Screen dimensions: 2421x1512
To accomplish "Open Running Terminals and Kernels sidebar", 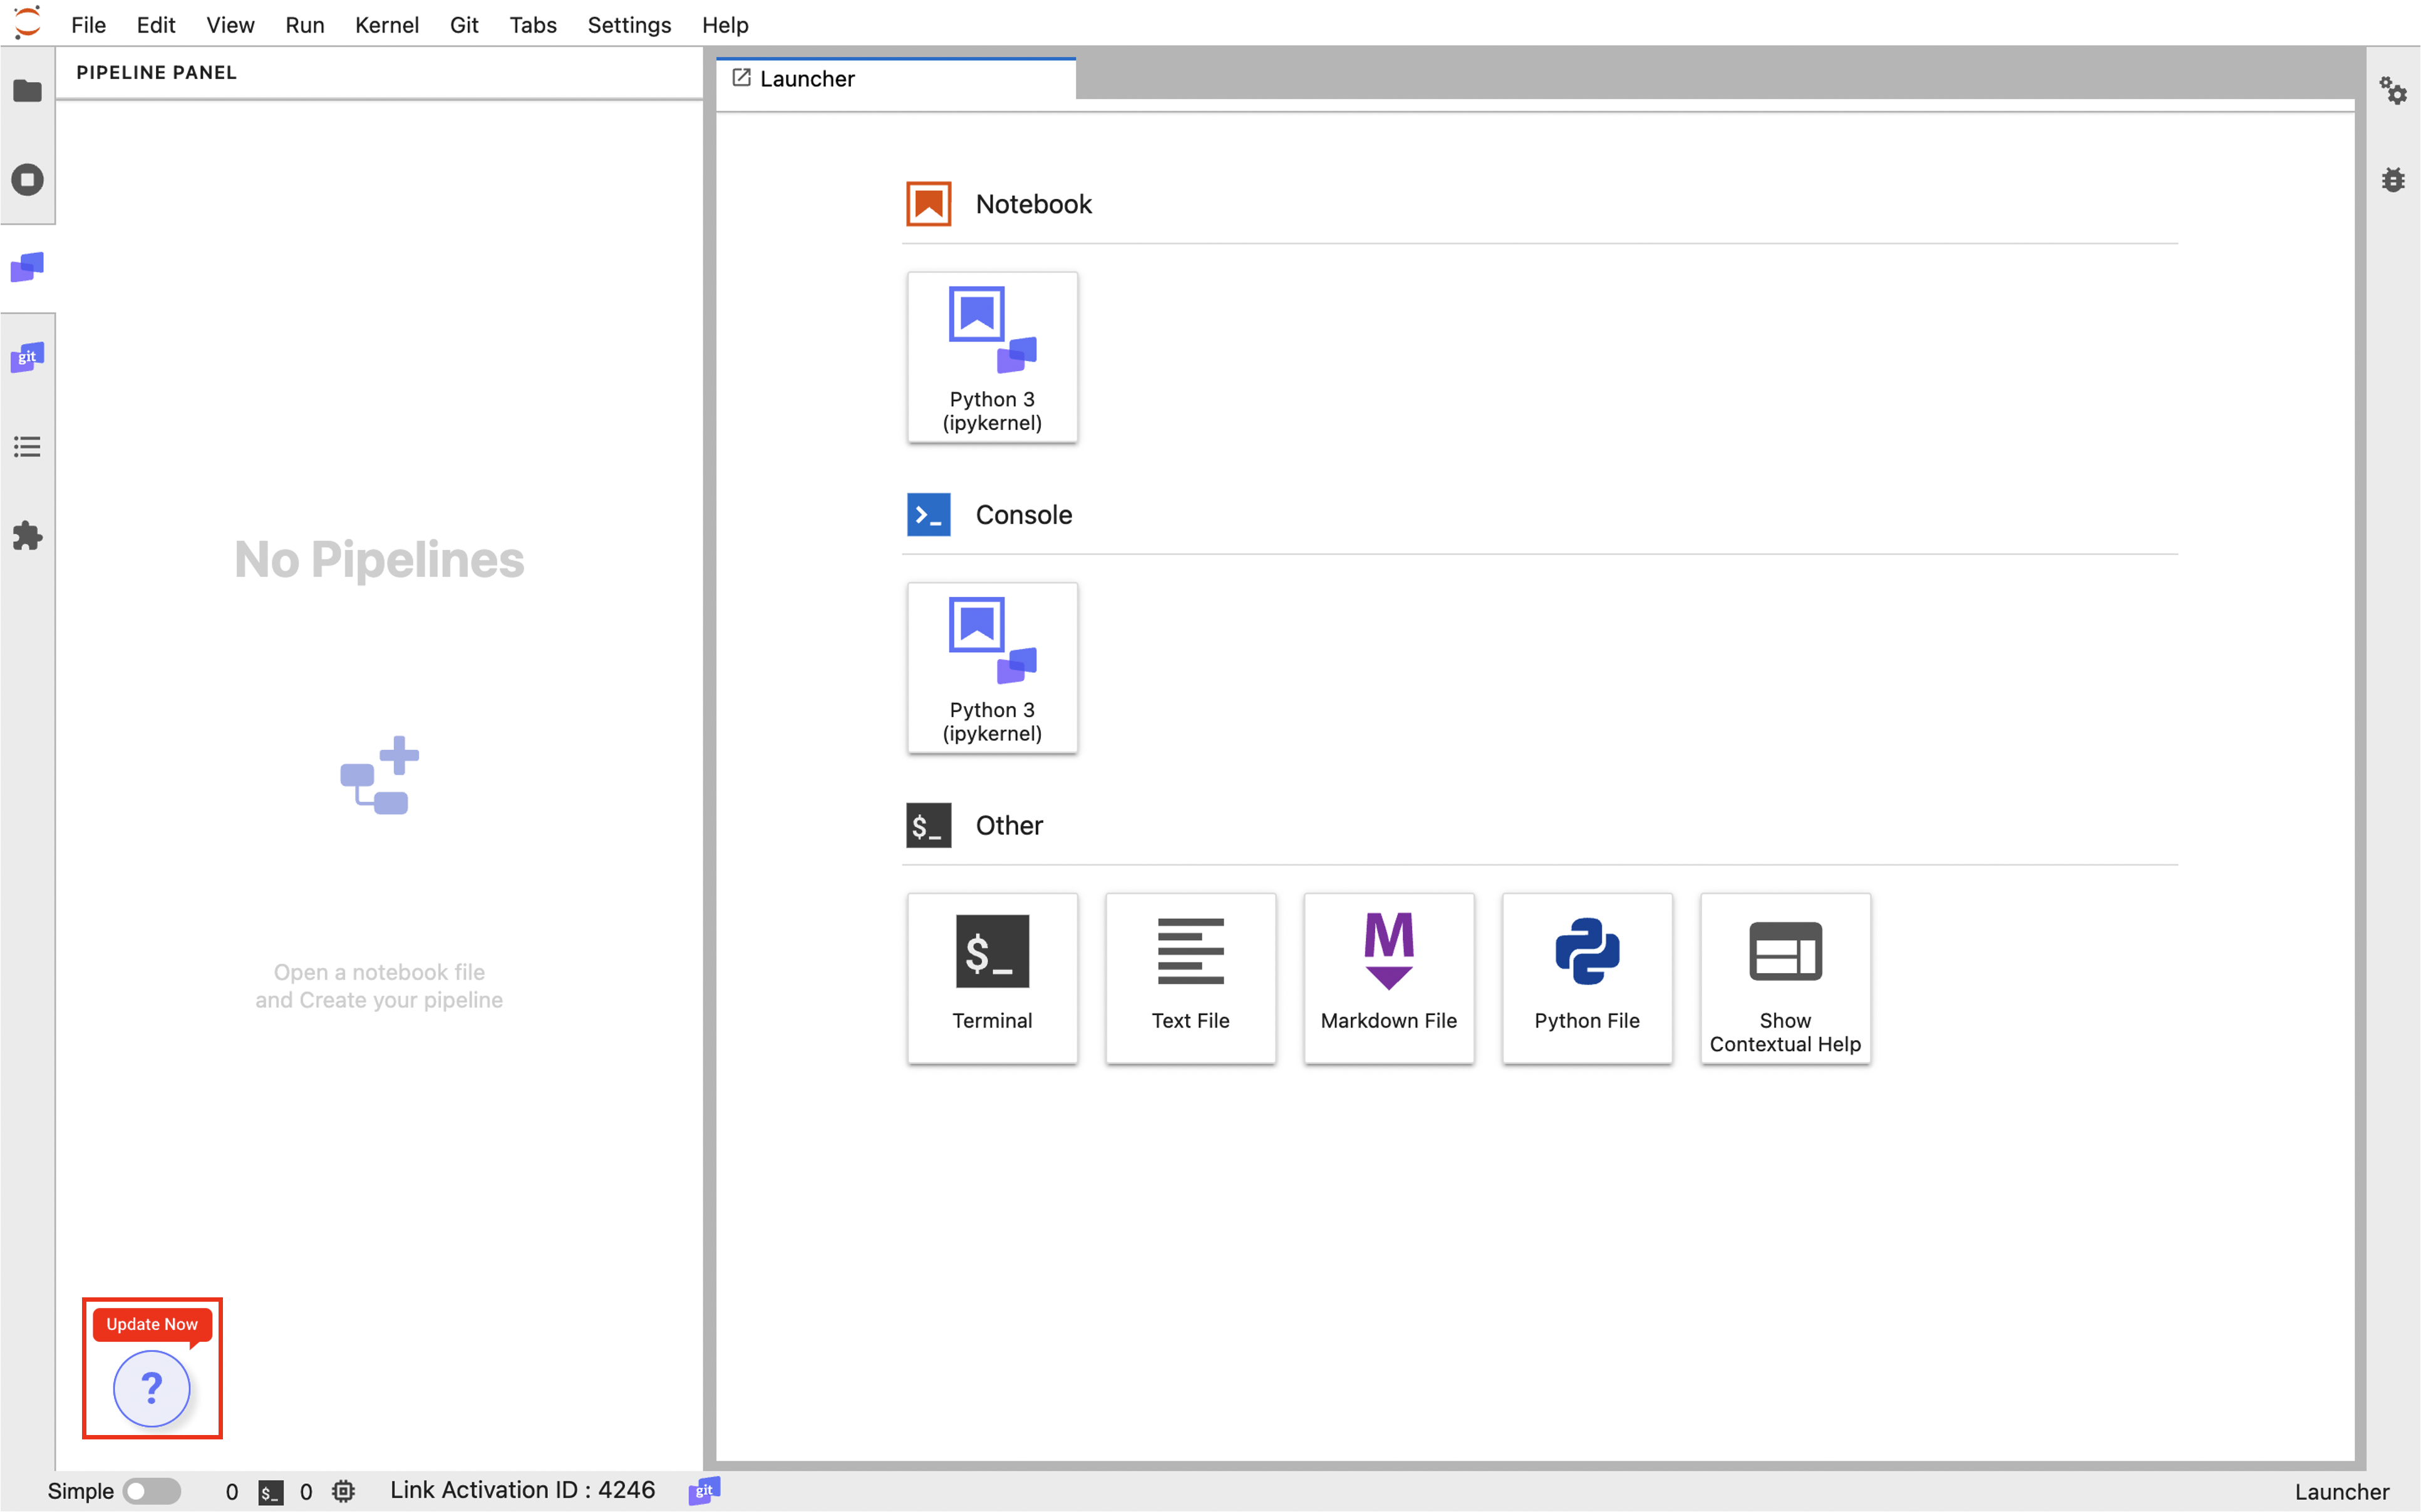I will (x=27, y=180).
